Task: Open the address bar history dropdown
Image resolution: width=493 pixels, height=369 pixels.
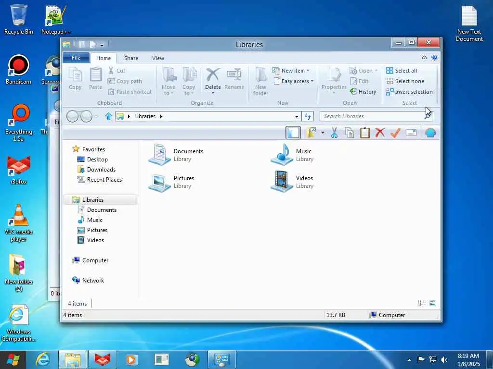Action: [x=297, y=116]
